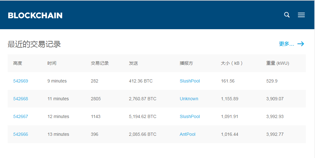This screenshot has height=158, width=315.
Task: Click the AntPool link
Action: point(187,134)
